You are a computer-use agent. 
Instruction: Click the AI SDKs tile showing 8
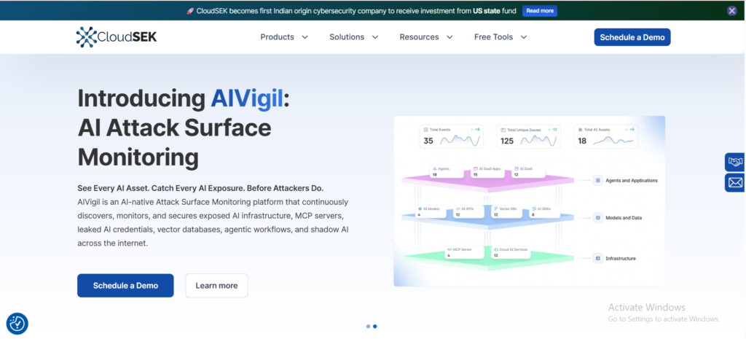click(x=543, y=212)
